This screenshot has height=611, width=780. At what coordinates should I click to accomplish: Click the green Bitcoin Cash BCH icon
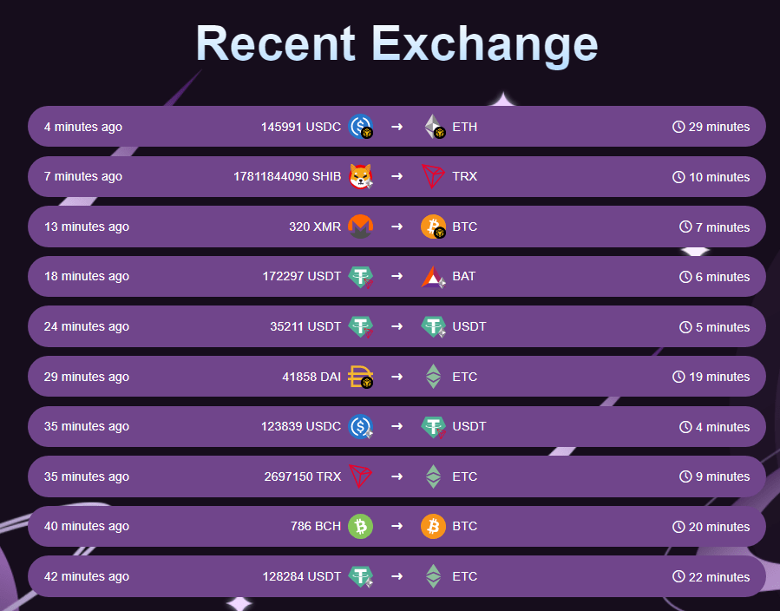(x=361, y=527)
